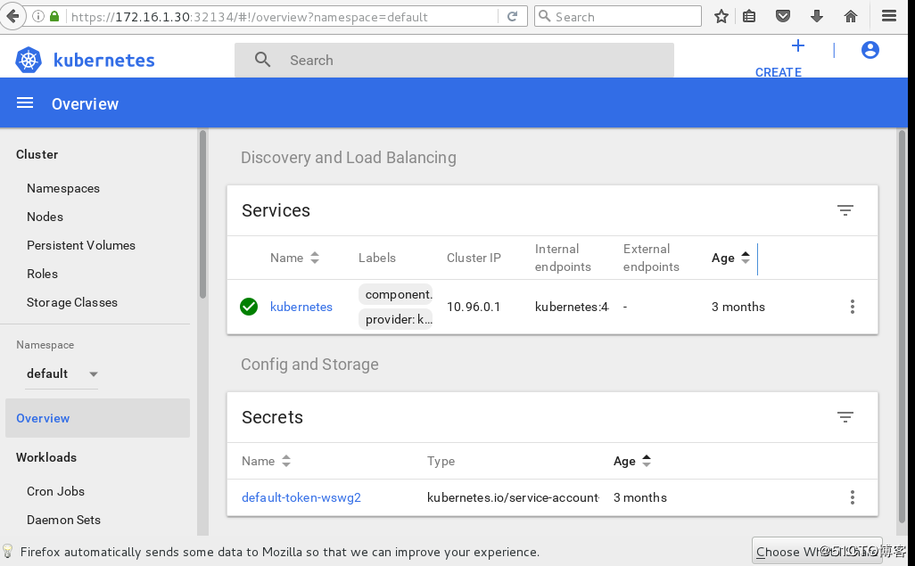
Task: Click the Labels column header
Action: pos(377,258)
